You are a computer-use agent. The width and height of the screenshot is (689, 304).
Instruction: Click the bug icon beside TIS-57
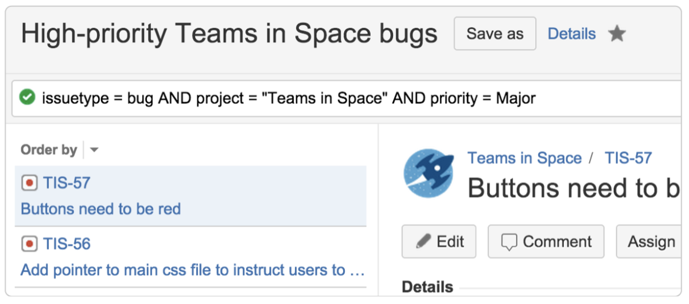click(x=29, y=183)
